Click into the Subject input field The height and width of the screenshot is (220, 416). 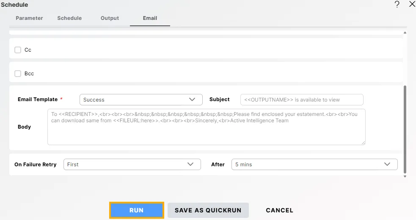pyautogui.click(x=302, y=100)
